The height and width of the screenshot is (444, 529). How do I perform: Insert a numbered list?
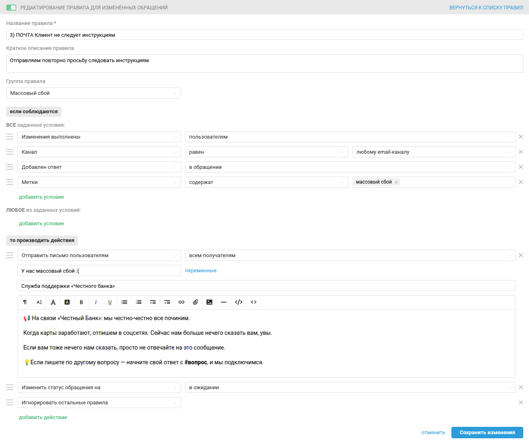point(138,302)
